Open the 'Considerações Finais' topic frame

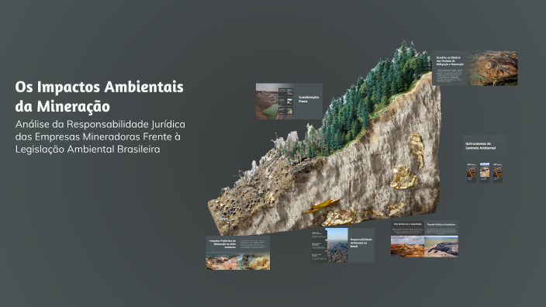pyautogui.click(x=289, y=102)
